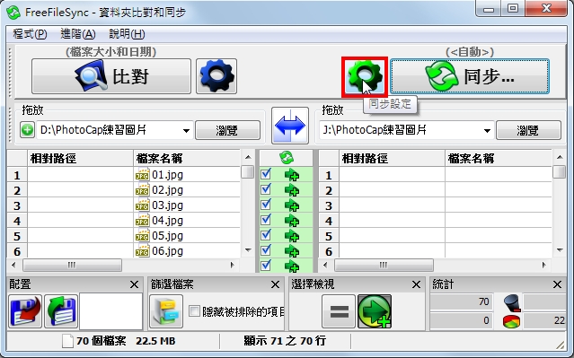Open filter settings via the file cabinet icon
Screen dimensions: 574x358
pyautogui.click(x=166, y=311)
